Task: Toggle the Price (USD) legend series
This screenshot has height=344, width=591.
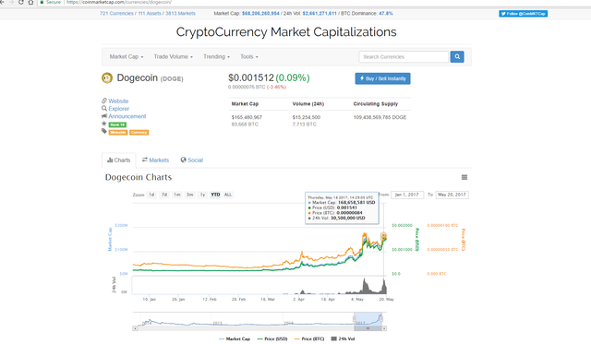Action: [272, 339]
